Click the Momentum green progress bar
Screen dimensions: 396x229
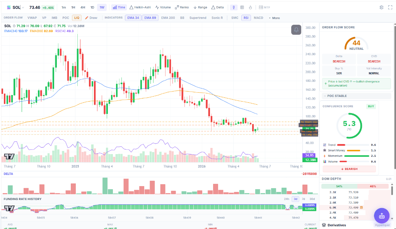point(357,156)
